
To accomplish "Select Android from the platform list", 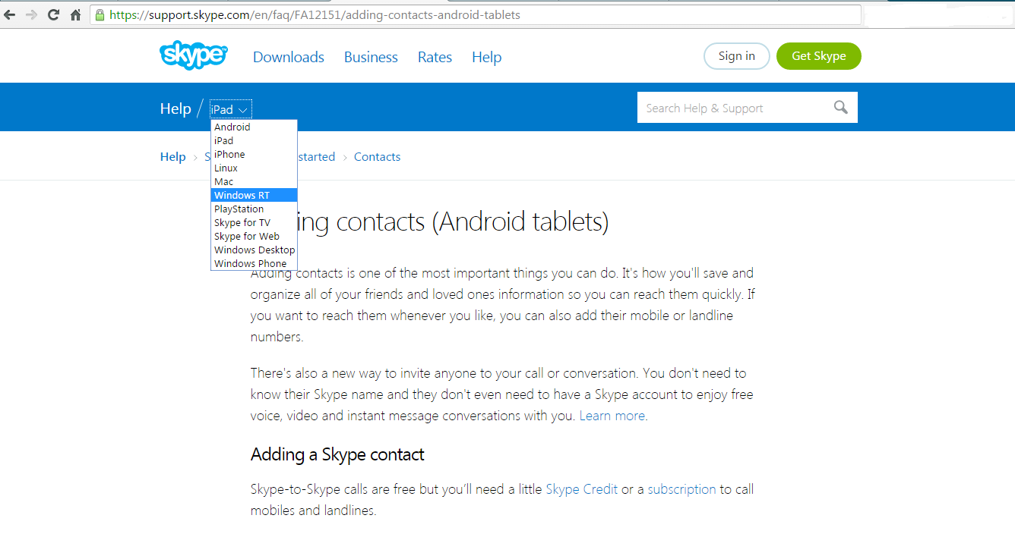I will [x=254, y=127].
